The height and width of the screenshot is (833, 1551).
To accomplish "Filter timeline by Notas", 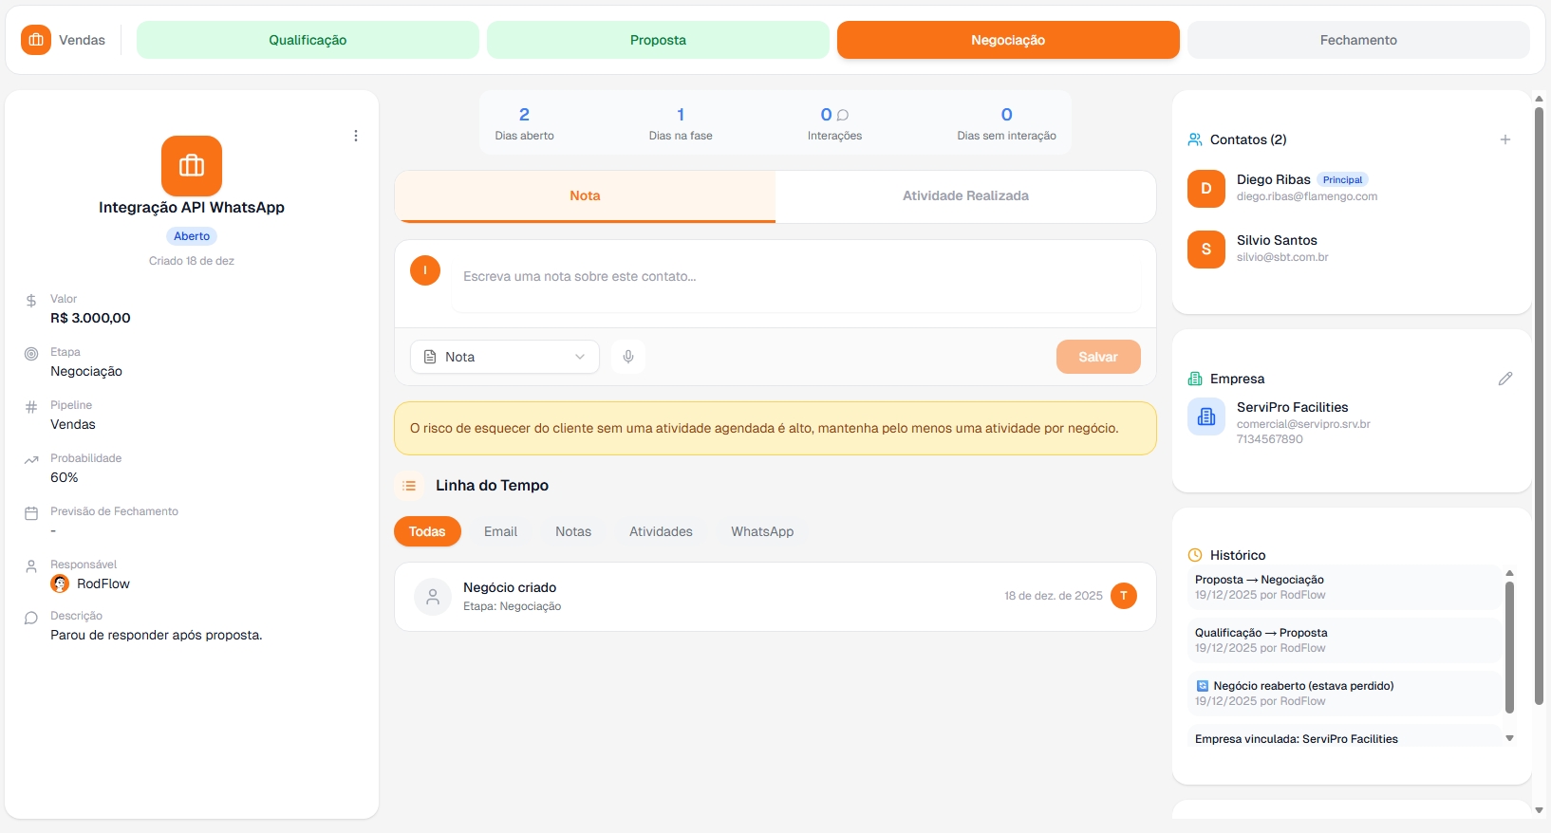I will click(x=572, y=531).
